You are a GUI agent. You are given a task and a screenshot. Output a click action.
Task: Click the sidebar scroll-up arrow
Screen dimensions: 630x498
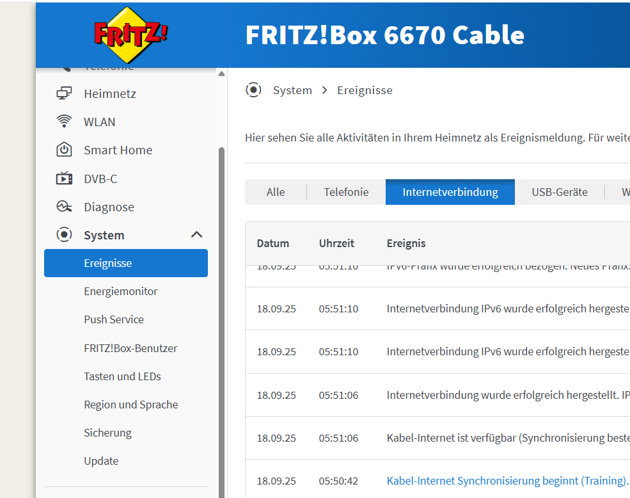point(221,74)
